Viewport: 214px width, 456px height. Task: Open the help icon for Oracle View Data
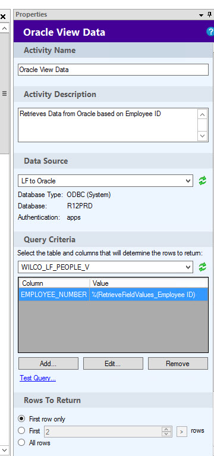pos(210,32)
